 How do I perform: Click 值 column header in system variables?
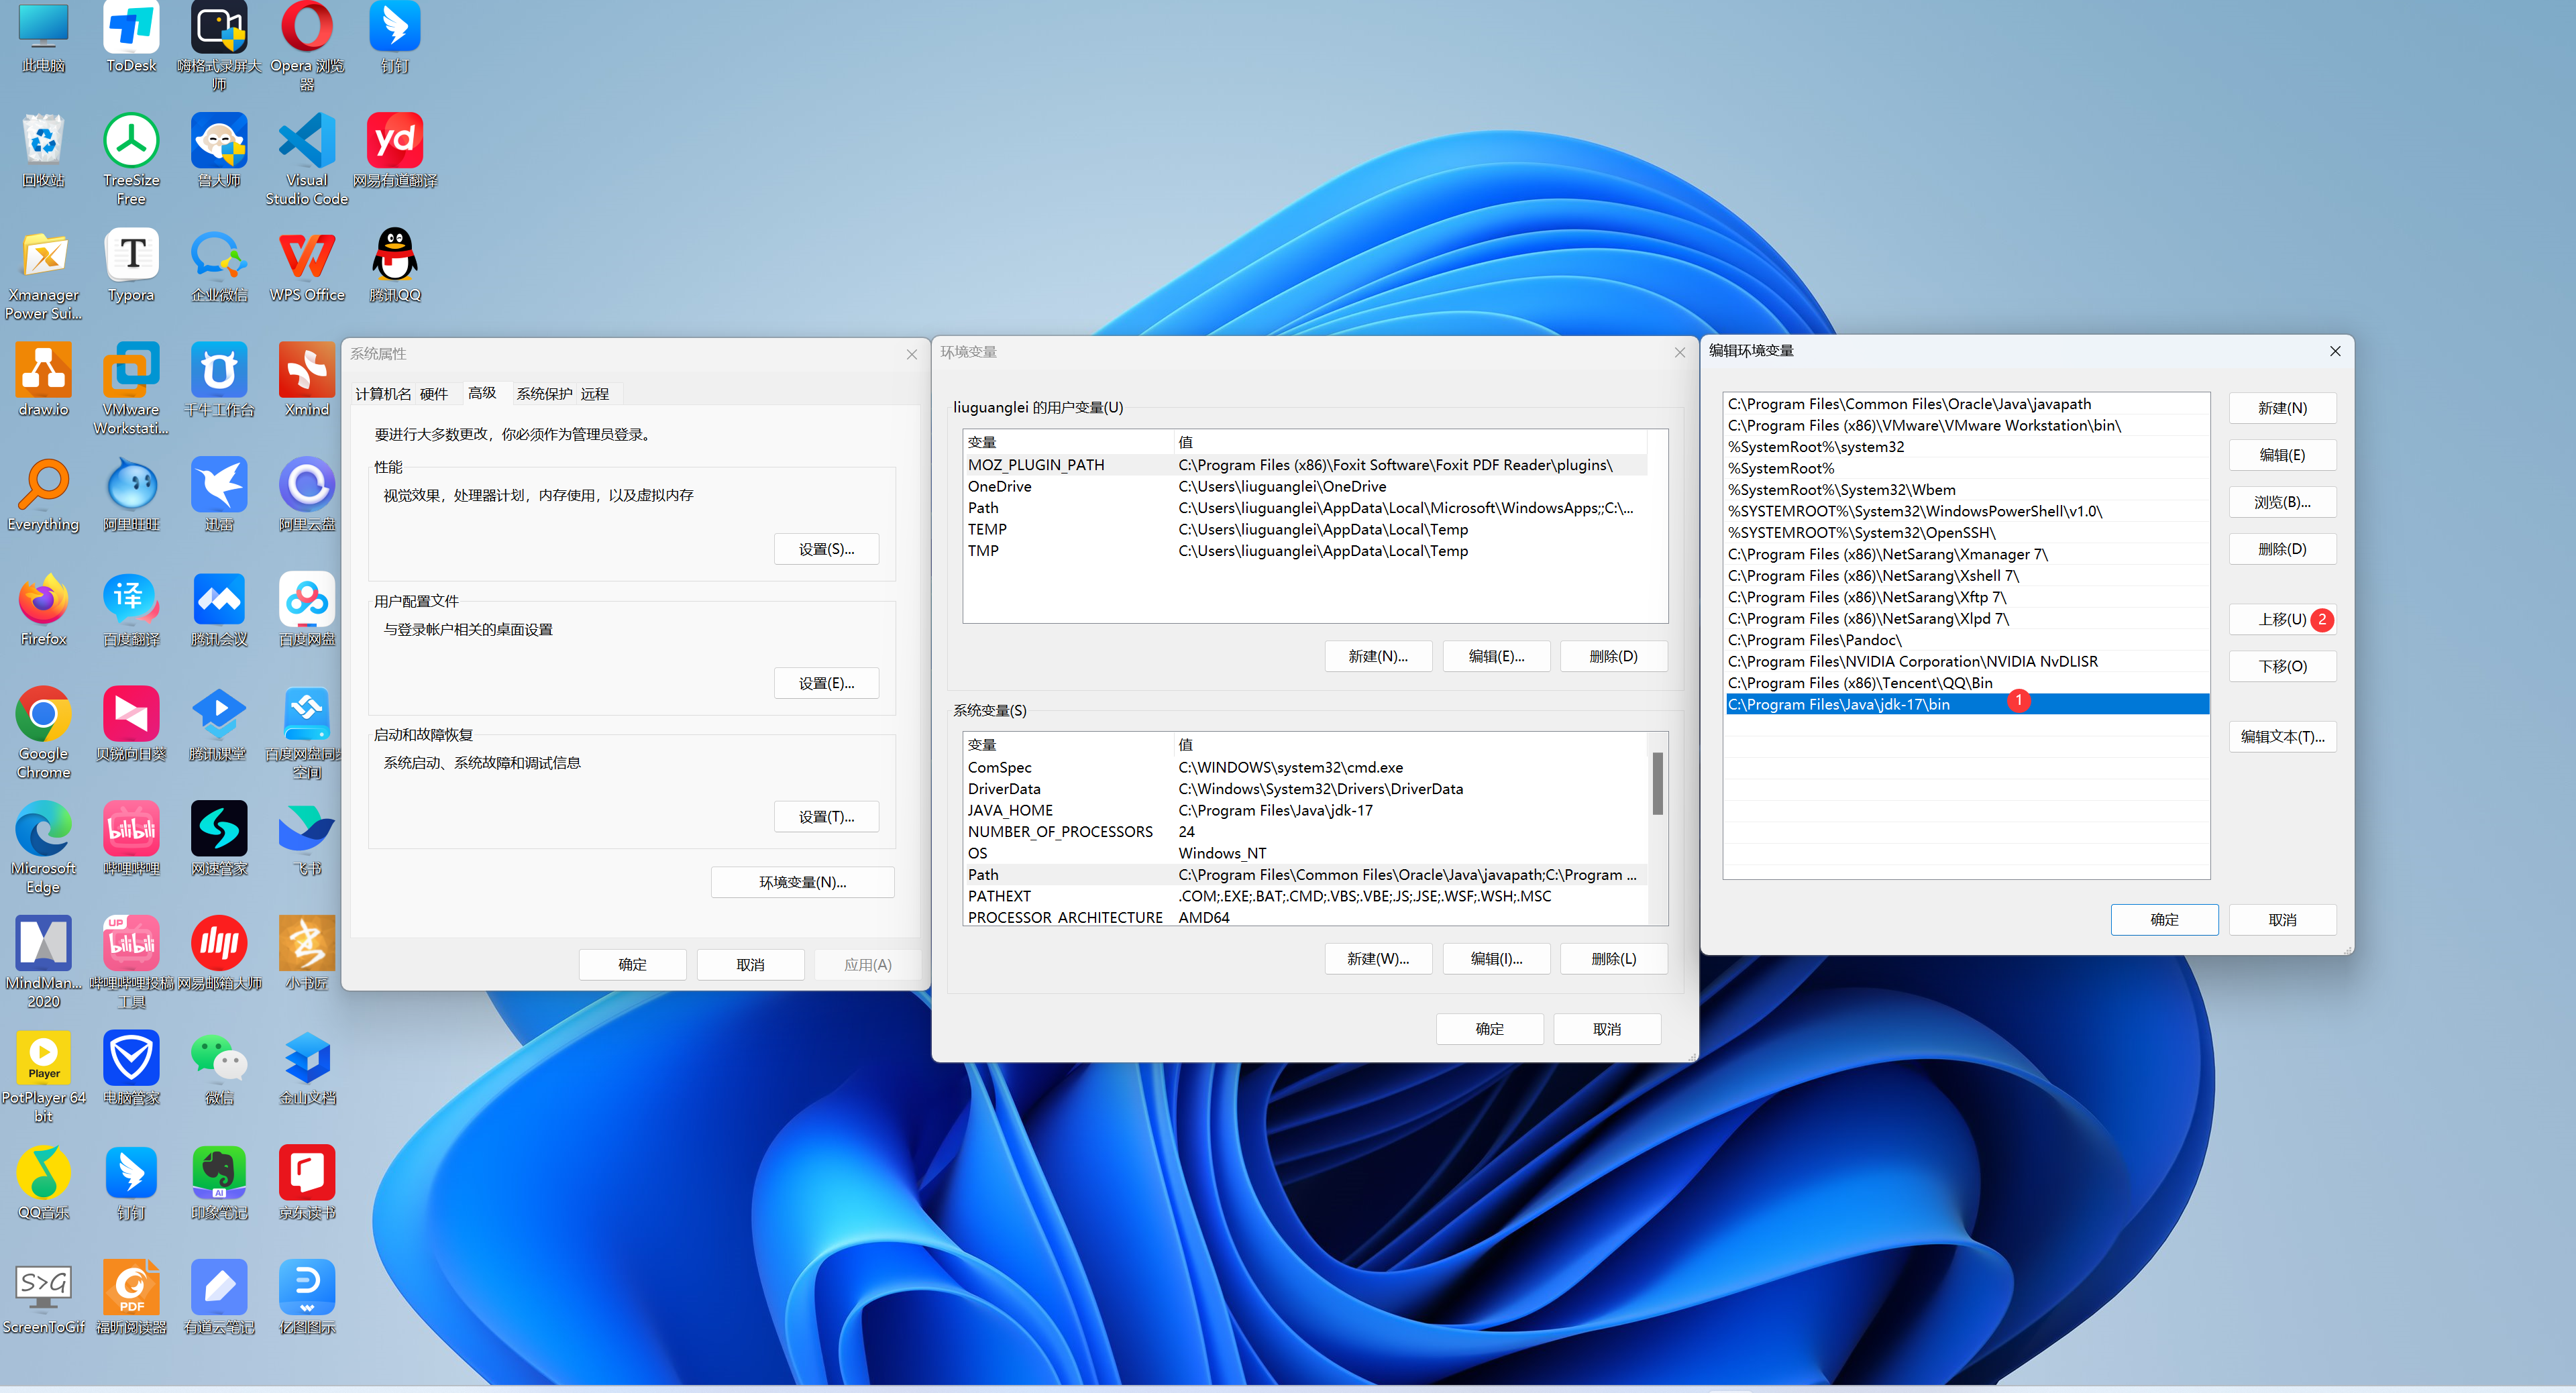(1410, 745)
